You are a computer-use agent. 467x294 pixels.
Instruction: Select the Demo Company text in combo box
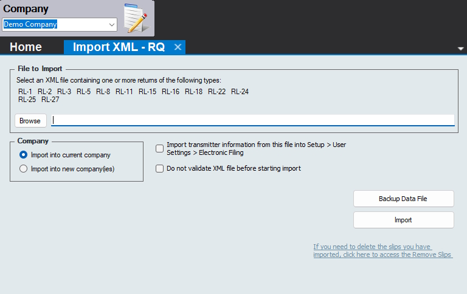(30, 24)
